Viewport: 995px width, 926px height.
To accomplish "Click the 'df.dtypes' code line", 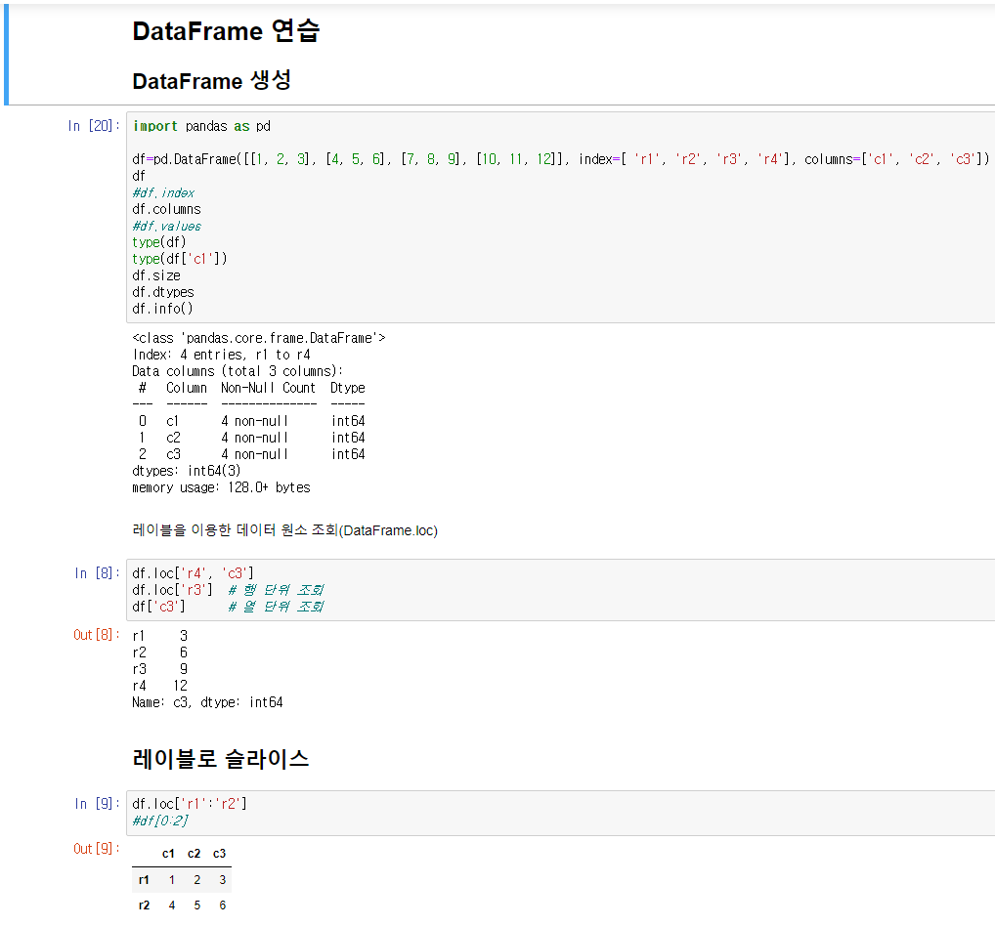I will point(163,292).
